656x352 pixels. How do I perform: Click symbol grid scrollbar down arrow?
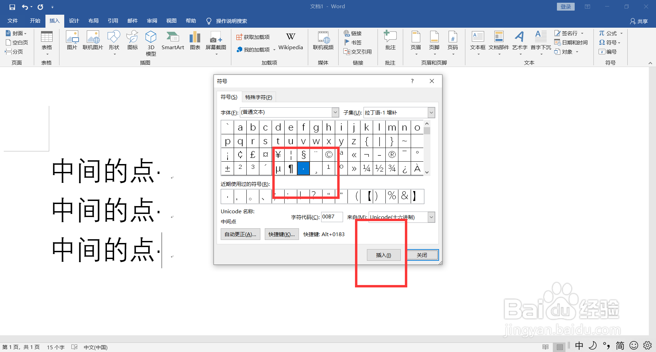point(427,172)
